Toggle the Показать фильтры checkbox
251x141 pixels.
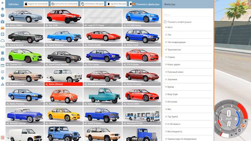pos(133,4)
